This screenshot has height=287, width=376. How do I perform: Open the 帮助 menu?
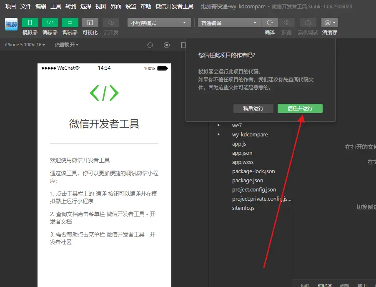[146, 6]
